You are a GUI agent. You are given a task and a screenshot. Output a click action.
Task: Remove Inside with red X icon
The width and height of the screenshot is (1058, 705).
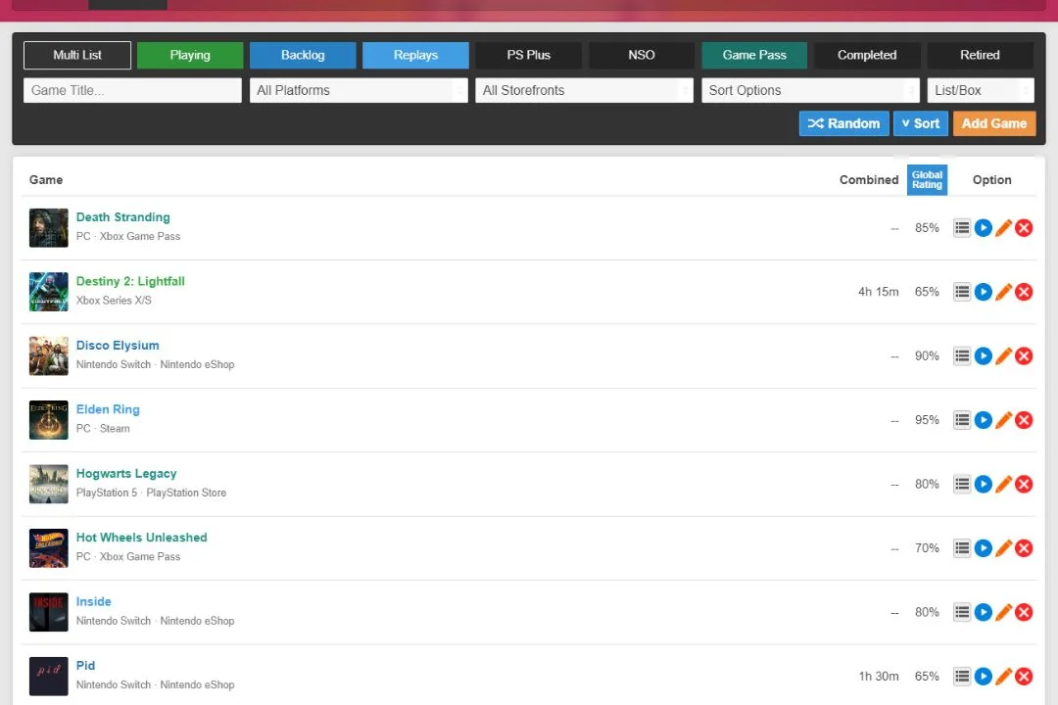tap(1024, 613)
